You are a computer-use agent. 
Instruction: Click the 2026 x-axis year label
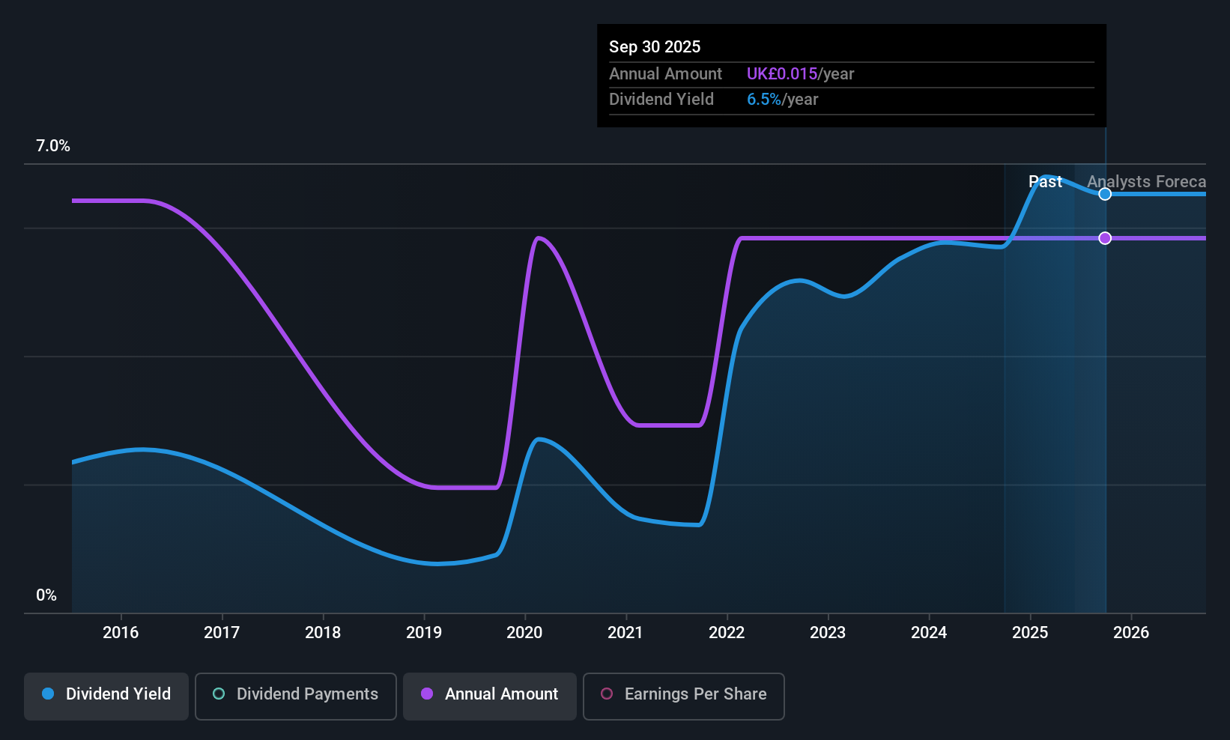1131,633
